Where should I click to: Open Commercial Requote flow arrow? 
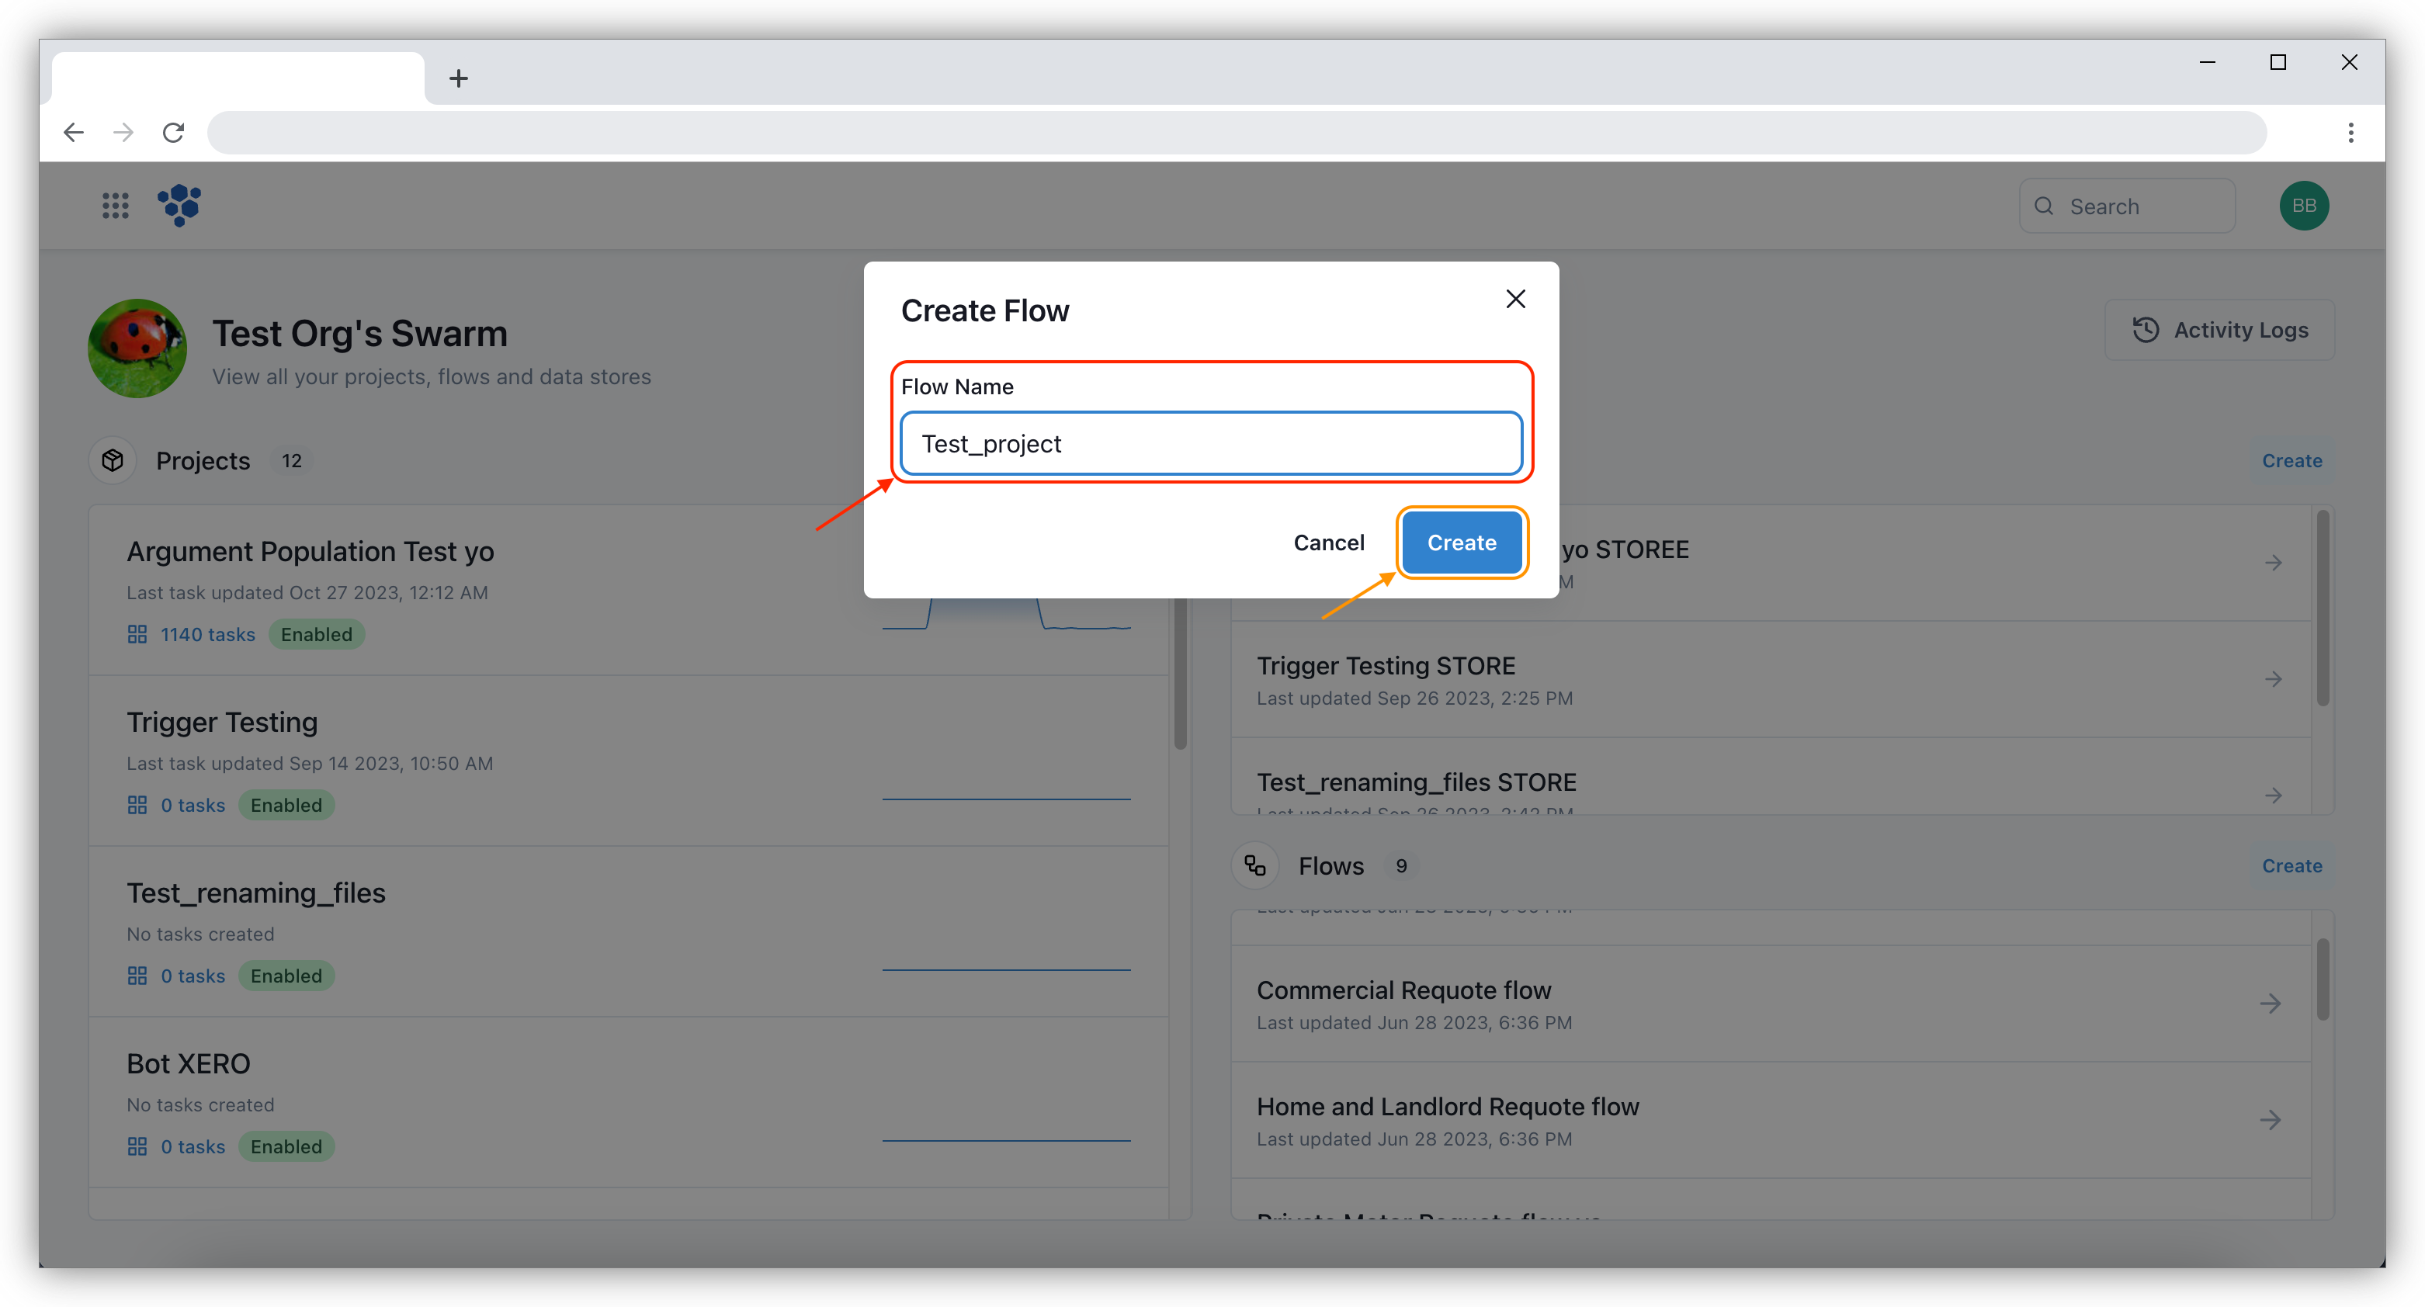coord(2271,1004)
